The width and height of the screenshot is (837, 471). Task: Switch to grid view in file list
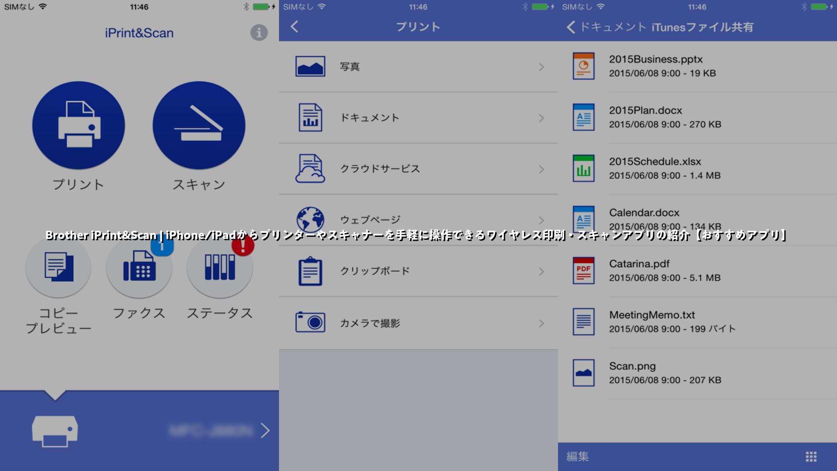click(811, 457)
